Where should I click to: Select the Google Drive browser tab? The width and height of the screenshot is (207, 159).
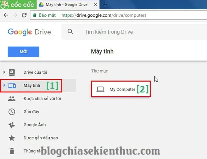coord(68,4)
